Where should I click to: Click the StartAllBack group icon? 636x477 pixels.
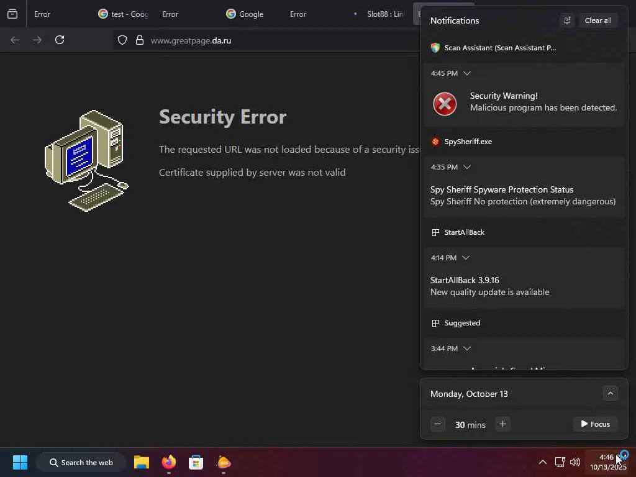coord(435,232)
